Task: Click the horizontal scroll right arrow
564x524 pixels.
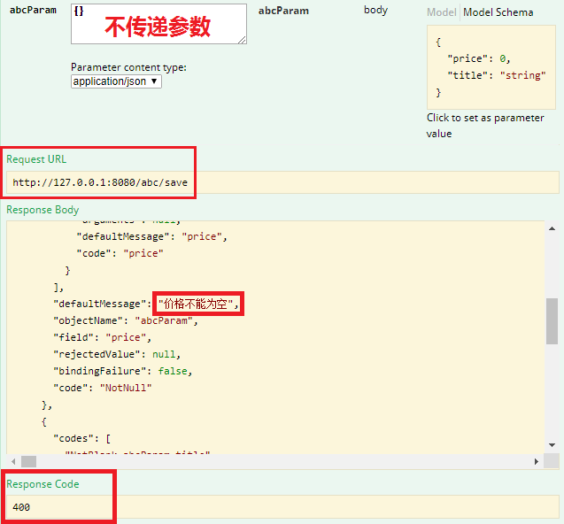Action: pos(537,461)
